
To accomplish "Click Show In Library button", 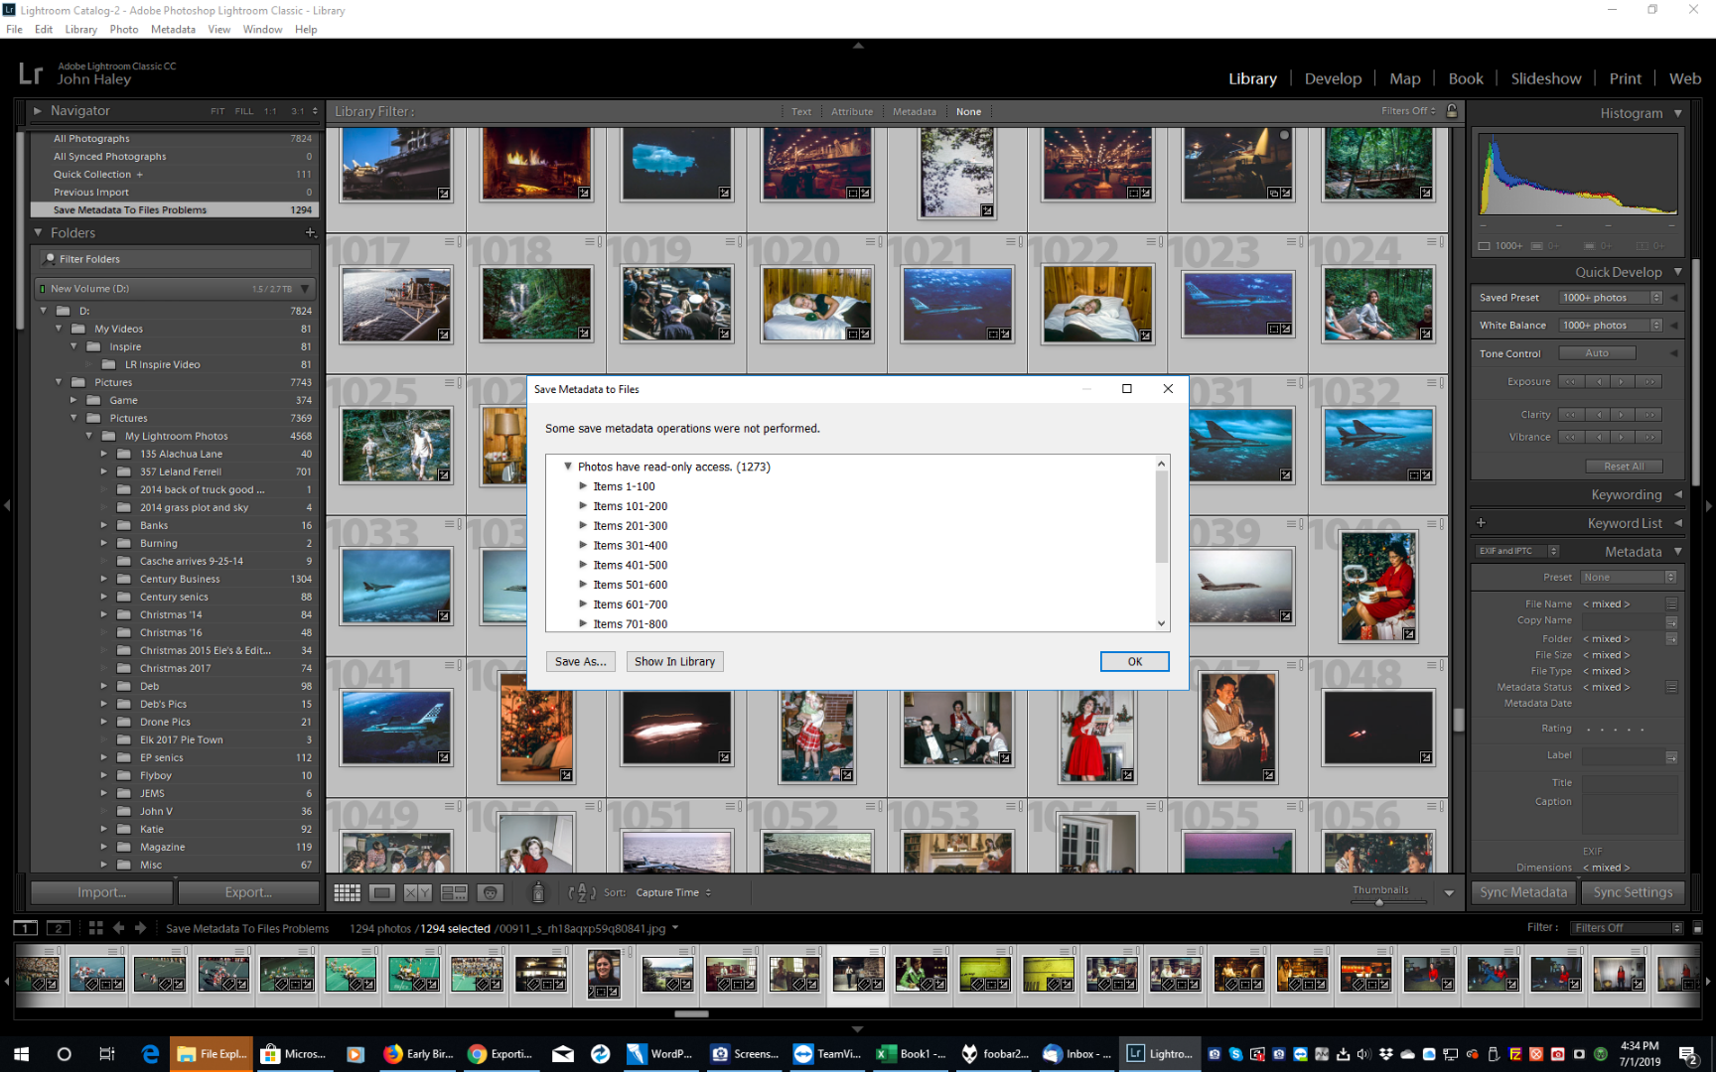I will pos(674,662).
